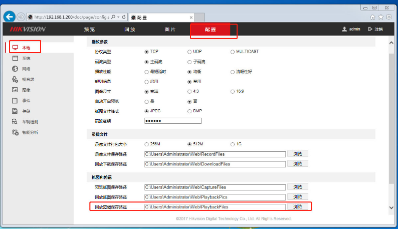
Task: Click 注销 to log out
Action: 375,30
